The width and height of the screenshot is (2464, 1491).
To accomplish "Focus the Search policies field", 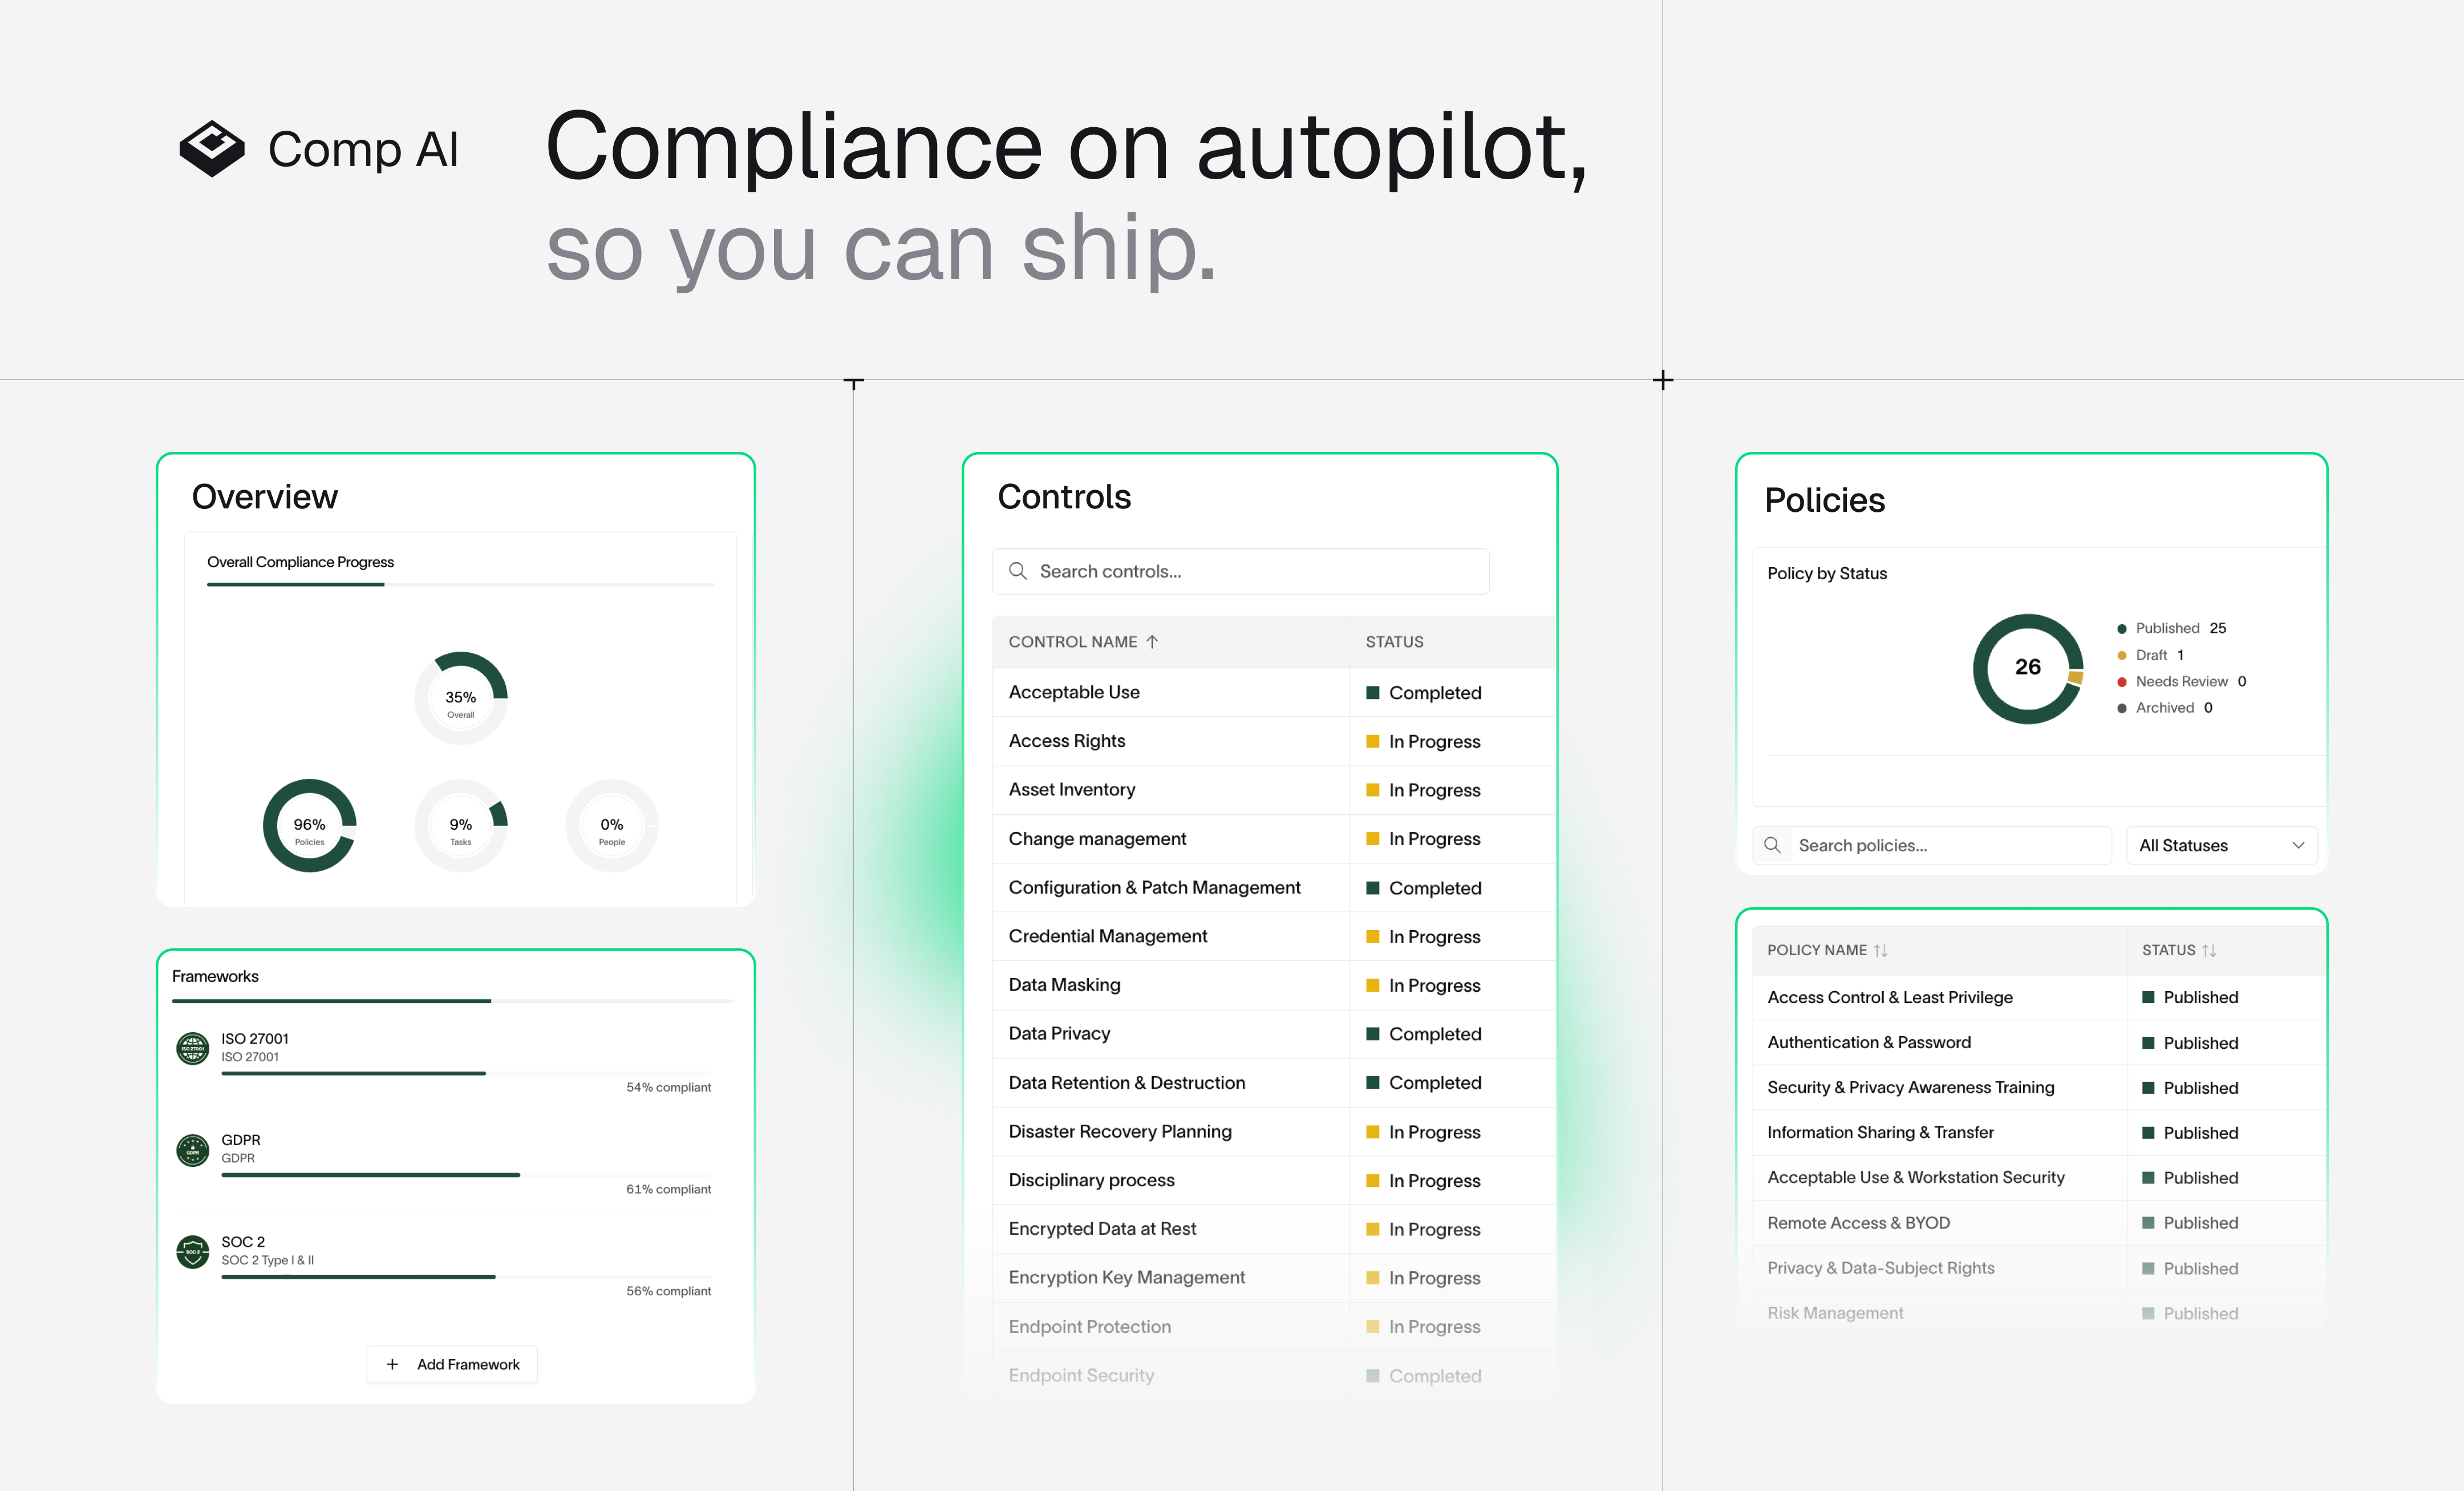I will click(1932, 845).
